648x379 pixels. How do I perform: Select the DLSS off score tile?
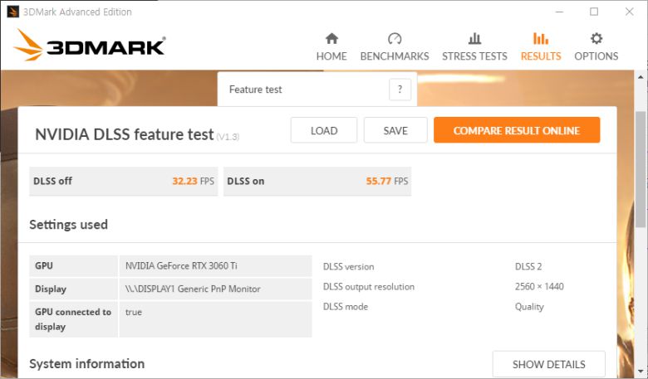[x=123, y=181]
